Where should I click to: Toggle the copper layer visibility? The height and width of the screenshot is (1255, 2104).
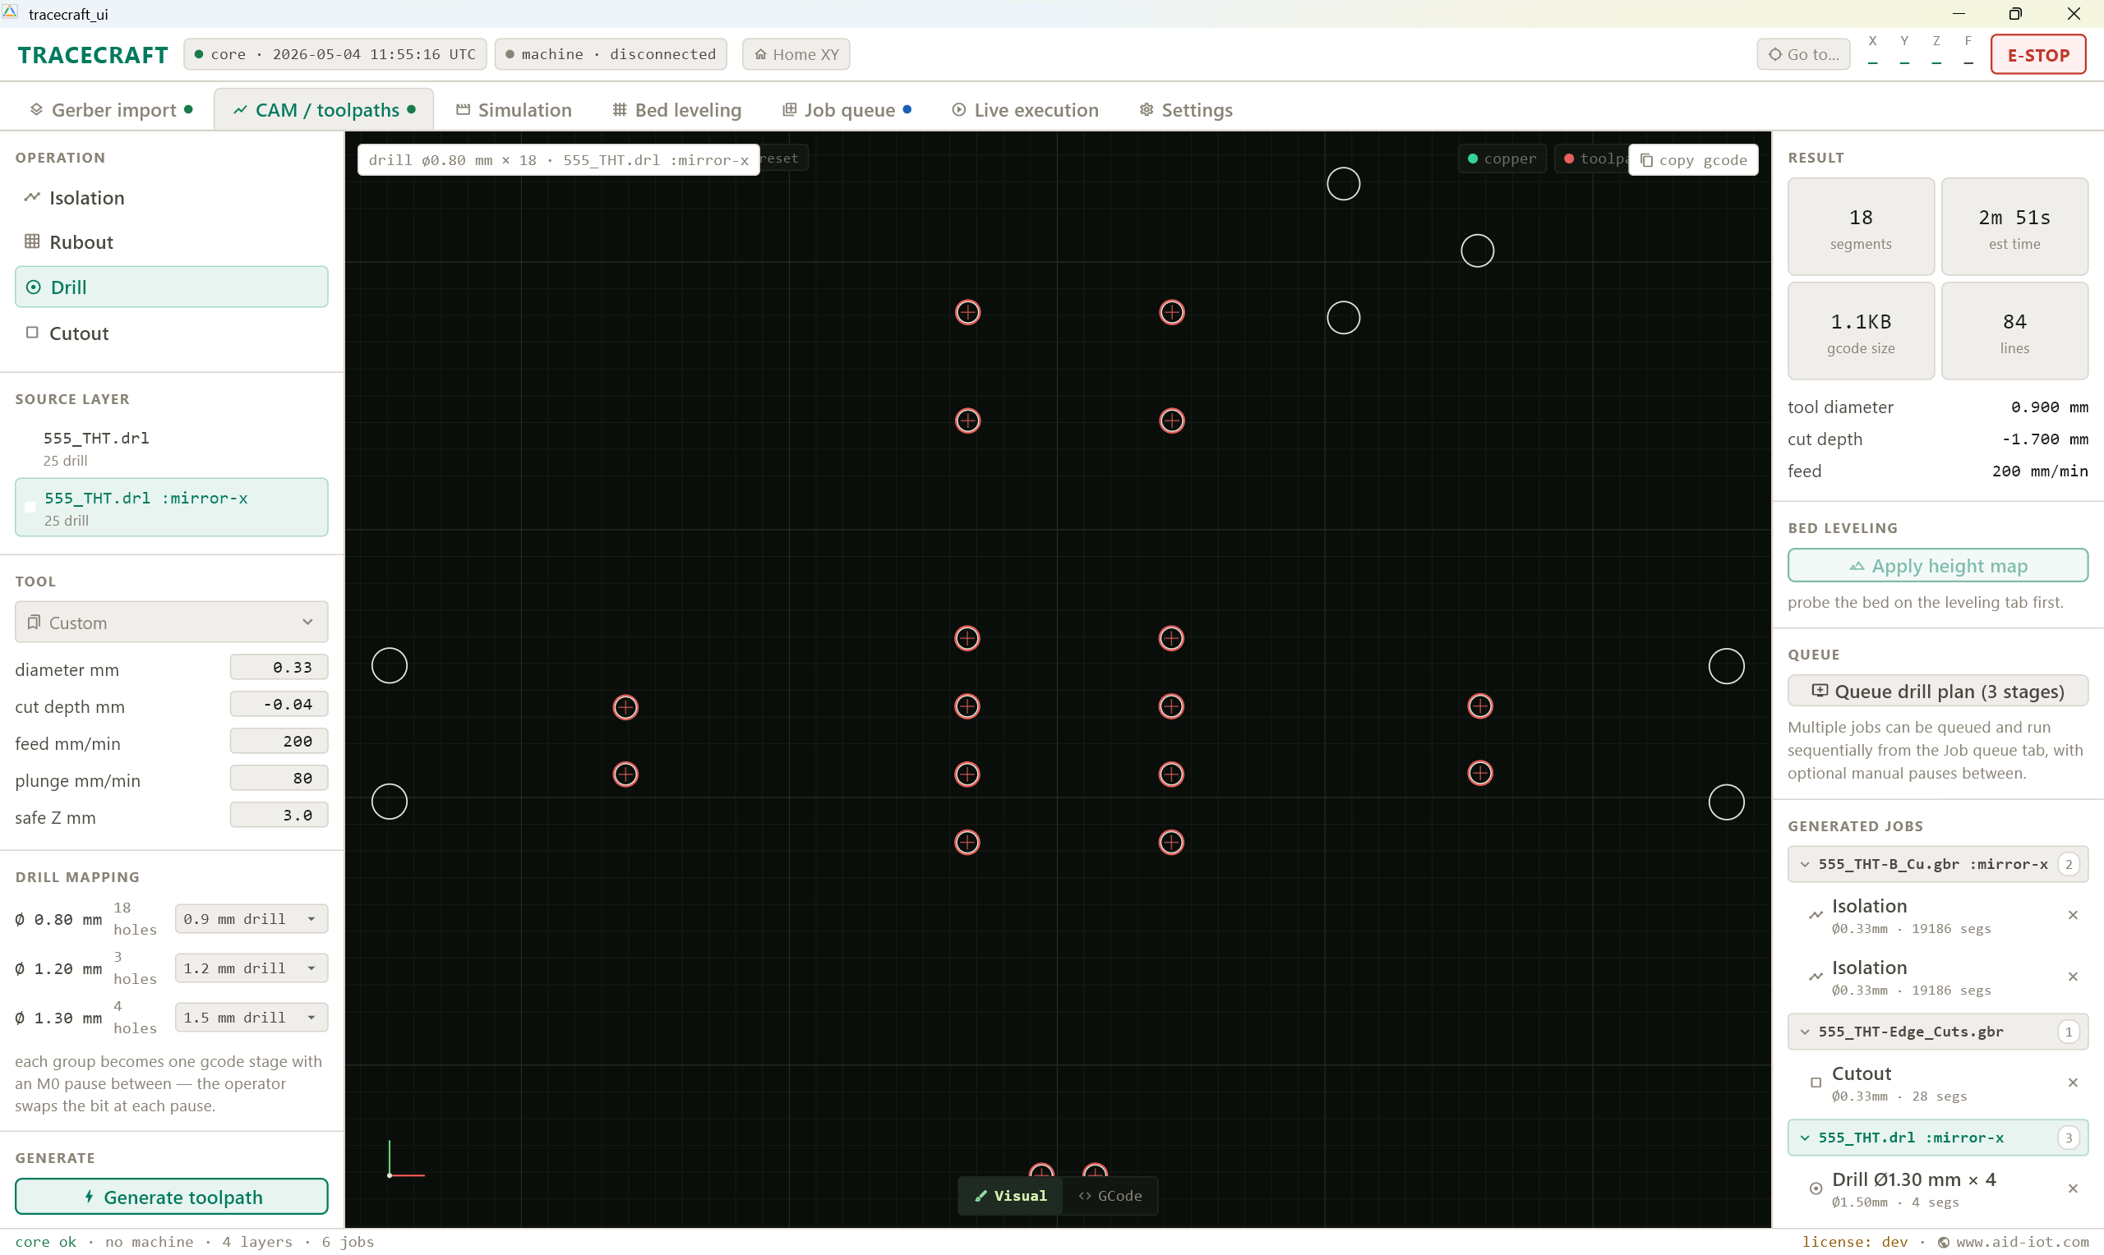(1502, 159)
